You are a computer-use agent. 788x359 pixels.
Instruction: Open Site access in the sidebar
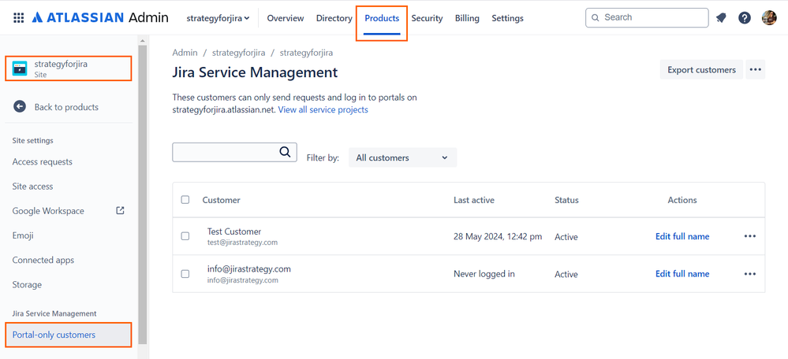coord(32,186)
